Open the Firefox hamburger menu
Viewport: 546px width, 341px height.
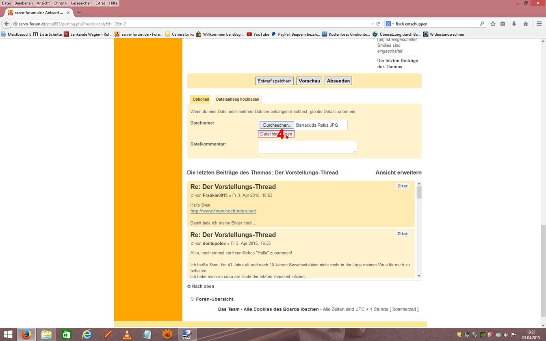(539, 24)
